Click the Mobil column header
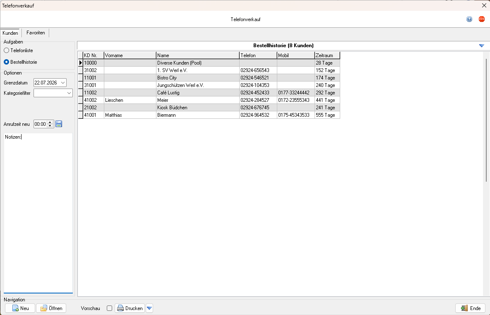 (295, 55)
